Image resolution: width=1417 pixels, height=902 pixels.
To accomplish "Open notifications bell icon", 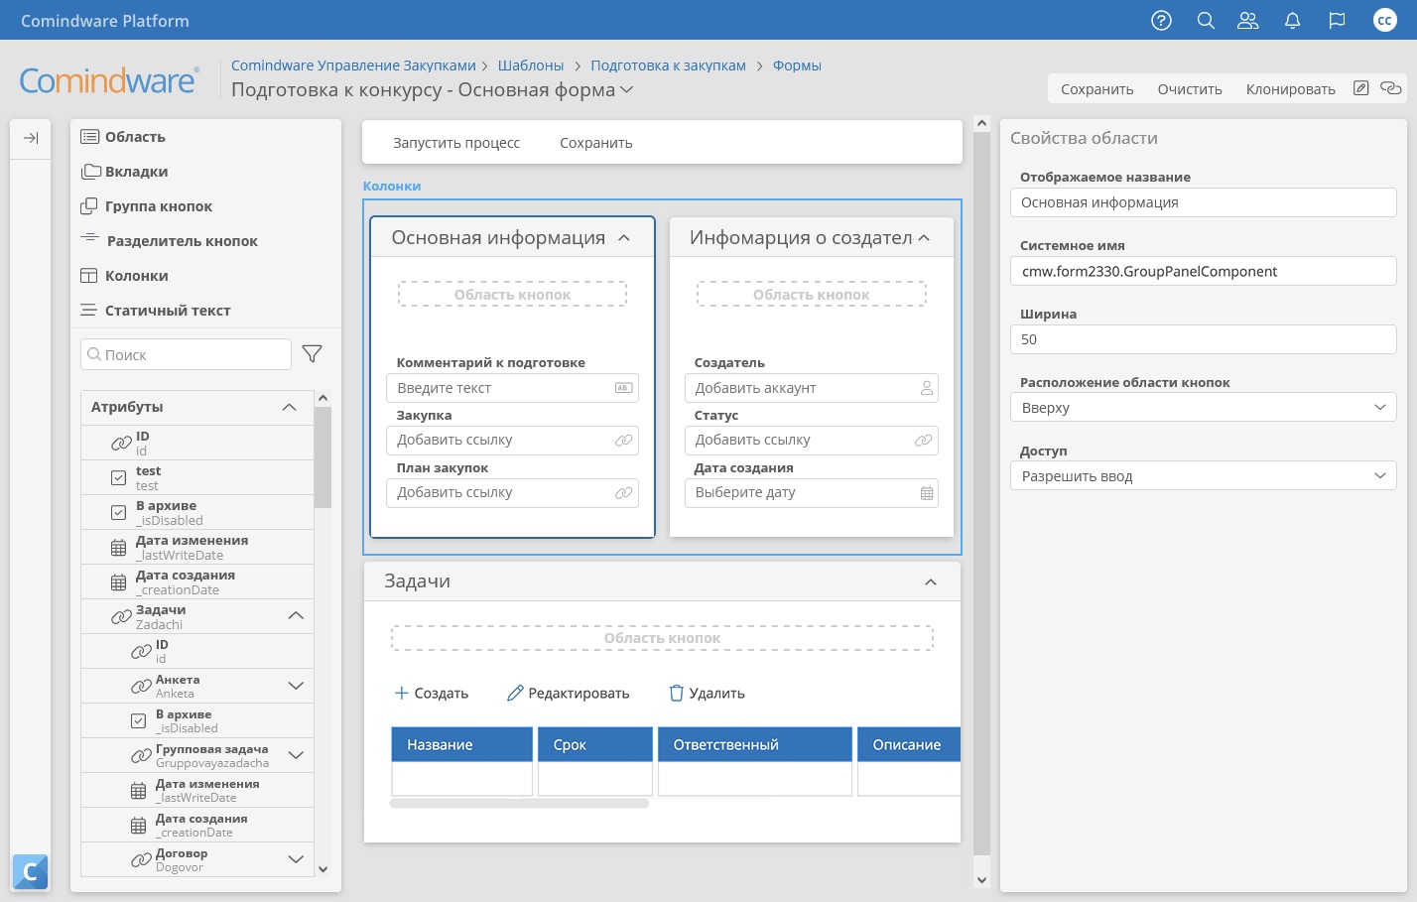I will click(x=1292, y=21).
